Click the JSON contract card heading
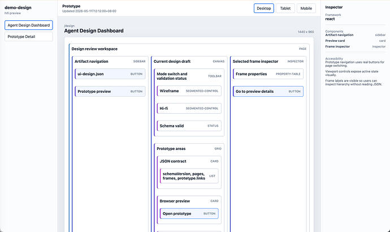This screenshot has width=390, height=232. coord(173,161)
